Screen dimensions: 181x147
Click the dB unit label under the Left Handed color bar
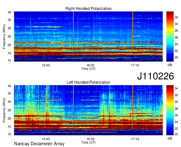pyautogui.click(x=170, y=138)
